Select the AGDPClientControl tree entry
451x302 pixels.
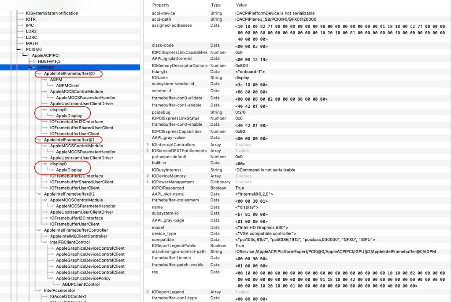coord(81,284)
